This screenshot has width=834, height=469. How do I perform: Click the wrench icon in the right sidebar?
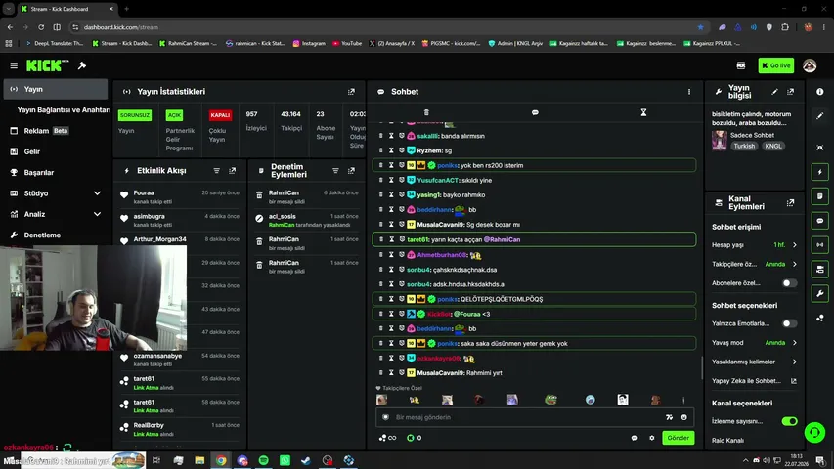point(820,293)
